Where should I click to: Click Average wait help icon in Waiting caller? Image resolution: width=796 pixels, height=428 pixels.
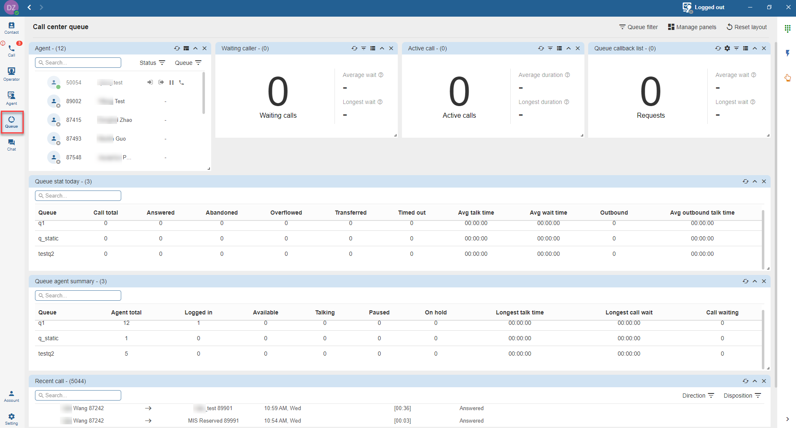(x=381, y=75)
